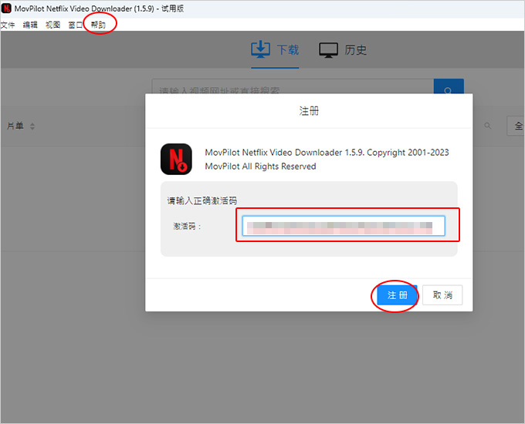Click the small magnifier filter icon
Screen dimensions: 525x424
point(487,126)
